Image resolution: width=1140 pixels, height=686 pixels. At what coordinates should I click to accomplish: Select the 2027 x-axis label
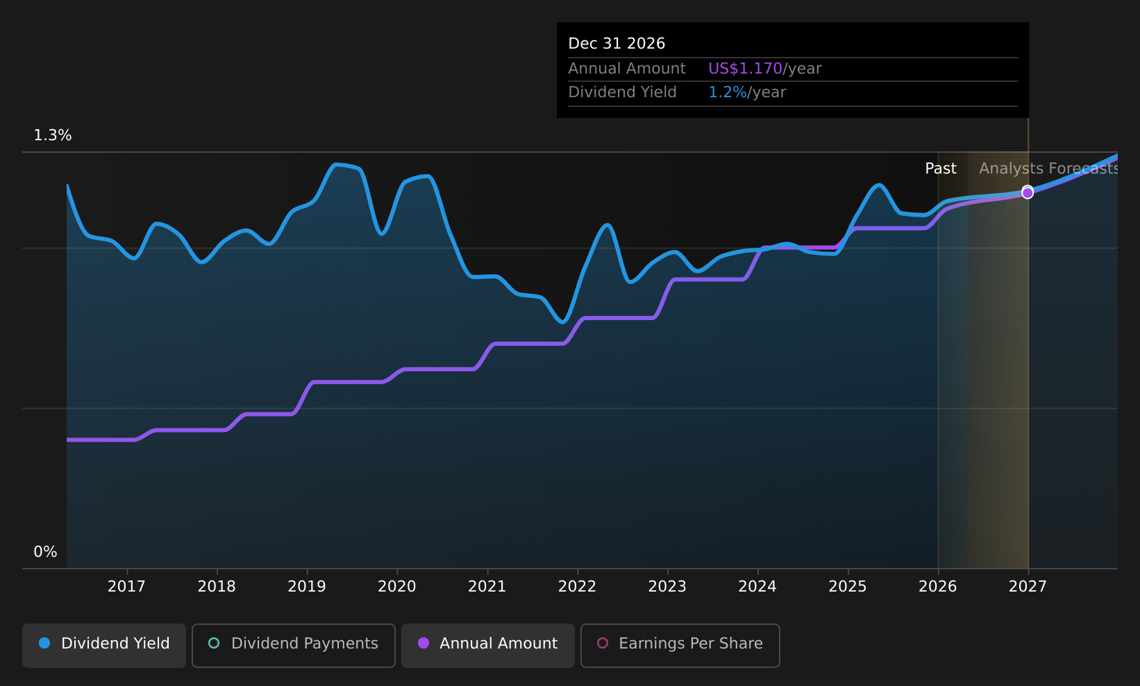coord(1028,587)
